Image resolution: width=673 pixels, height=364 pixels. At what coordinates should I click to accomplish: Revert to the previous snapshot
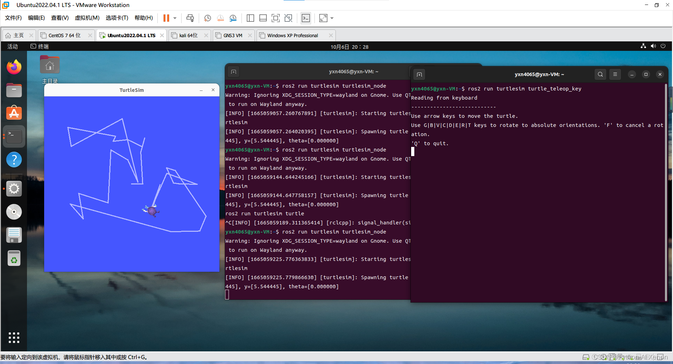[x=220, y=18]
